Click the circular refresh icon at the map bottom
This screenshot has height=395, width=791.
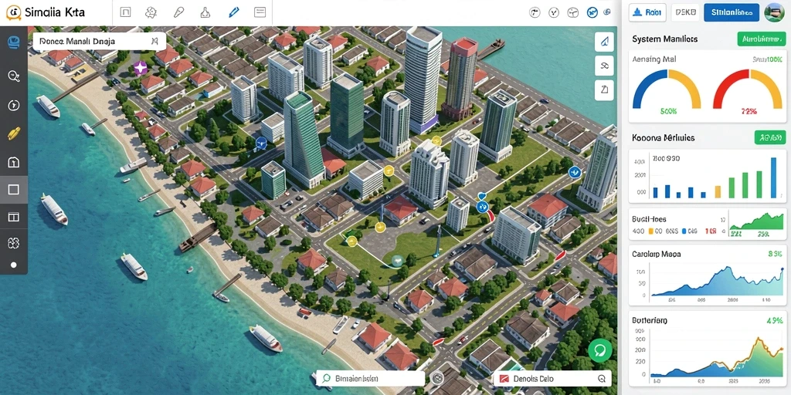click(436, 378)
